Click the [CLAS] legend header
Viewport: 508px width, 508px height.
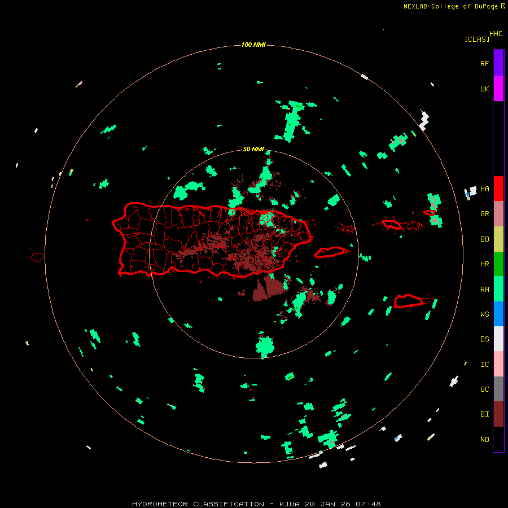(x=477, y=39)
